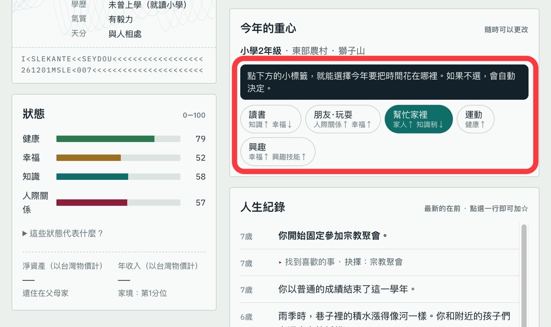Click the knowledge value 58
551x327 pixels.
[x=201, y=177]
